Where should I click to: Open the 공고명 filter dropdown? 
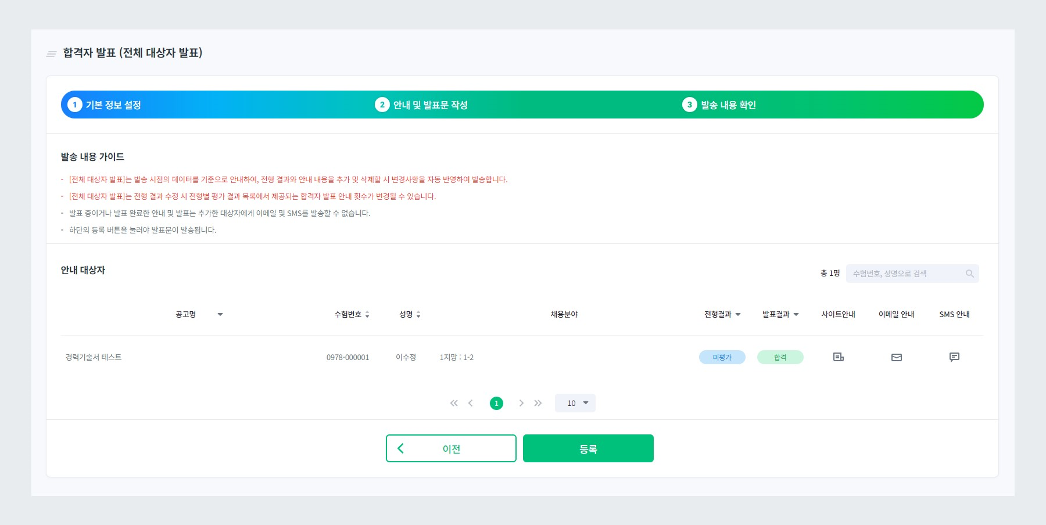220,314
